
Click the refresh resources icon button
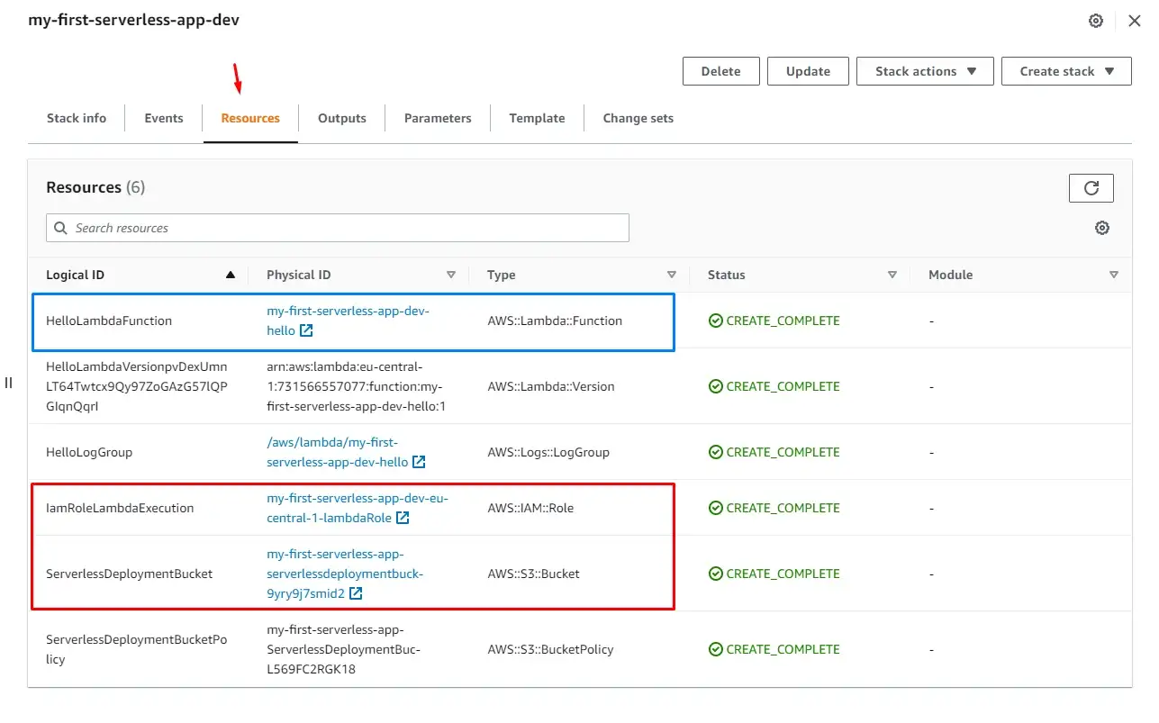[x=1091, y=188]
